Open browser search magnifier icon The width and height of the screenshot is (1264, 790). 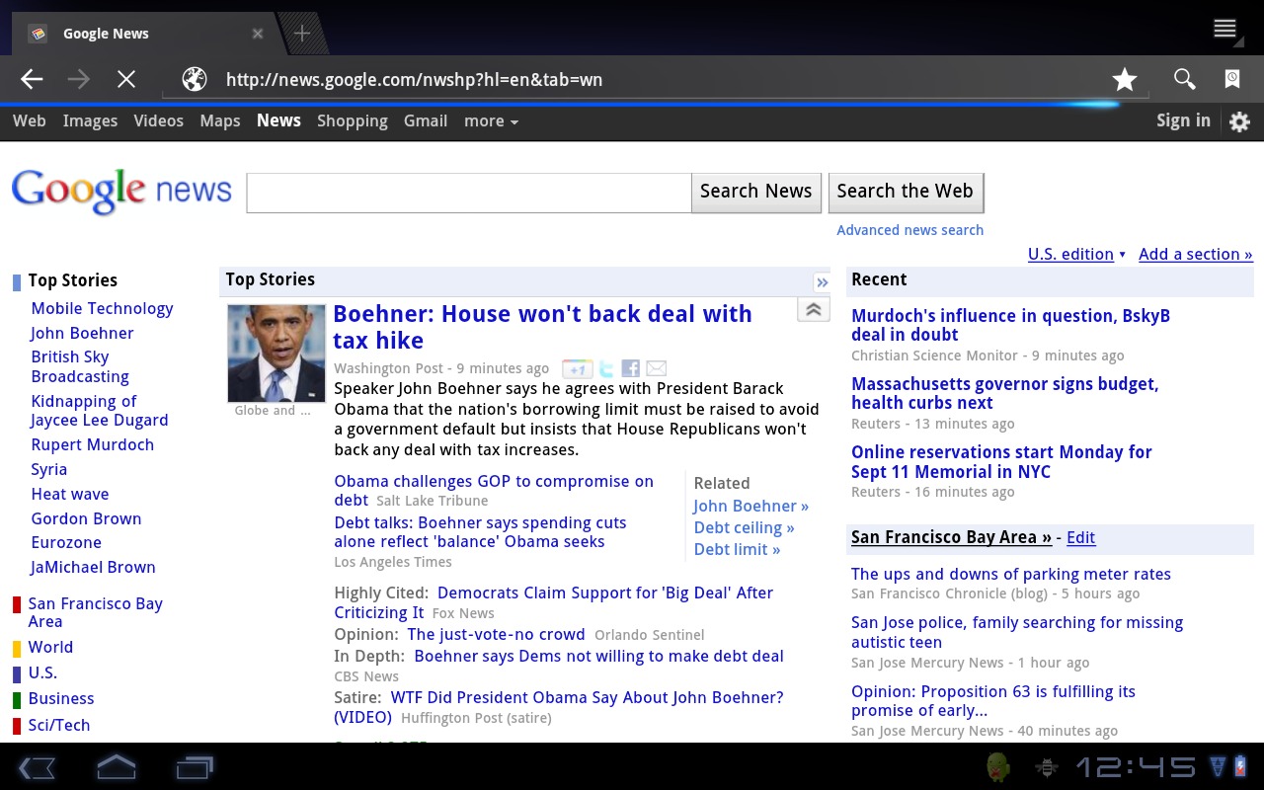coord(1184,79)
